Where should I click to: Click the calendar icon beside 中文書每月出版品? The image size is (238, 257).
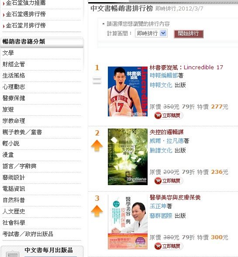13,254
